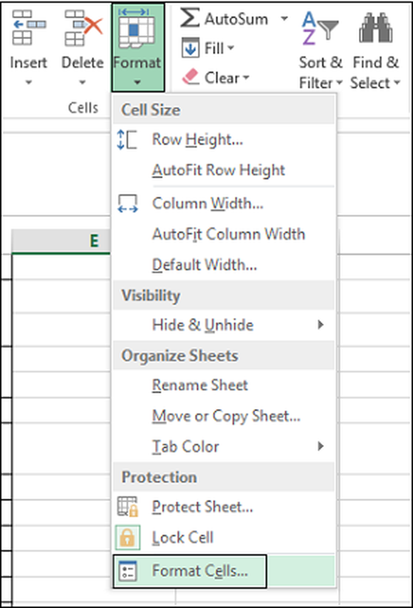
Task: Expand the Hide & Unhide submenu
Action: click(321, 325)
